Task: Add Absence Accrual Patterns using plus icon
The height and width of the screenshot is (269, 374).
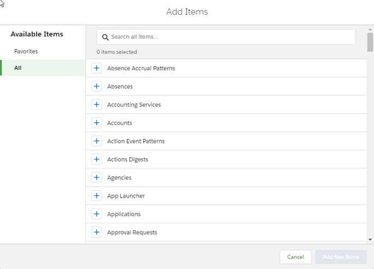Action: [97, 68]
